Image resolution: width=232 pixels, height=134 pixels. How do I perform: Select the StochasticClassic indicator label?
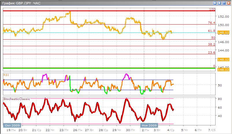click(x=16, y=99)
